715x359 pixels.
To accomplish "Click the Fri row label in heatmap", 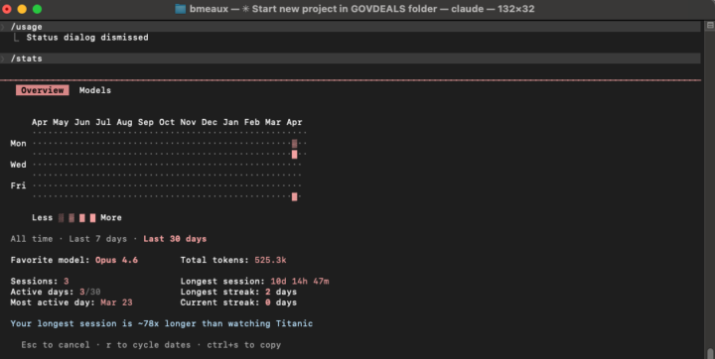I will (x=18, y=185).
